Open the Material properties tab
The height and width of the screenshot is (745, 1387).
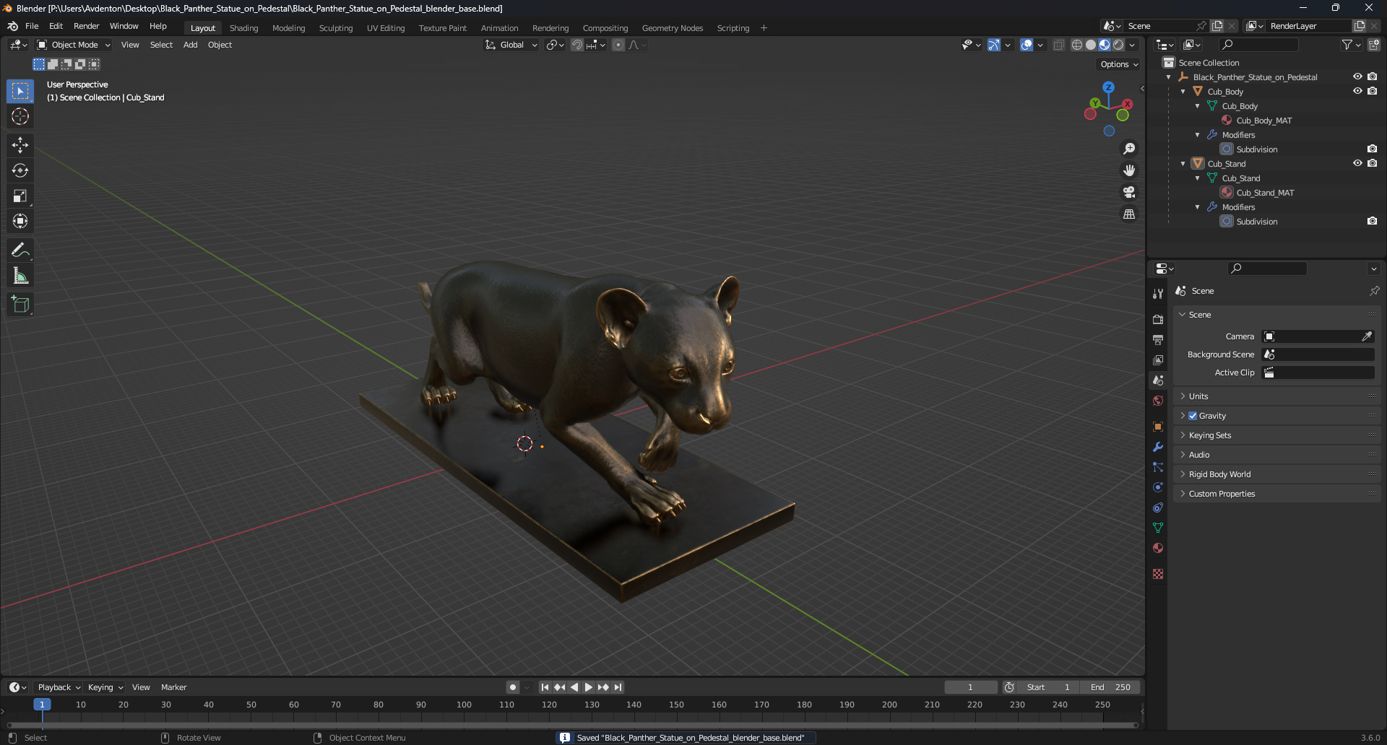pyautogui.click(x=1158, y=548)
